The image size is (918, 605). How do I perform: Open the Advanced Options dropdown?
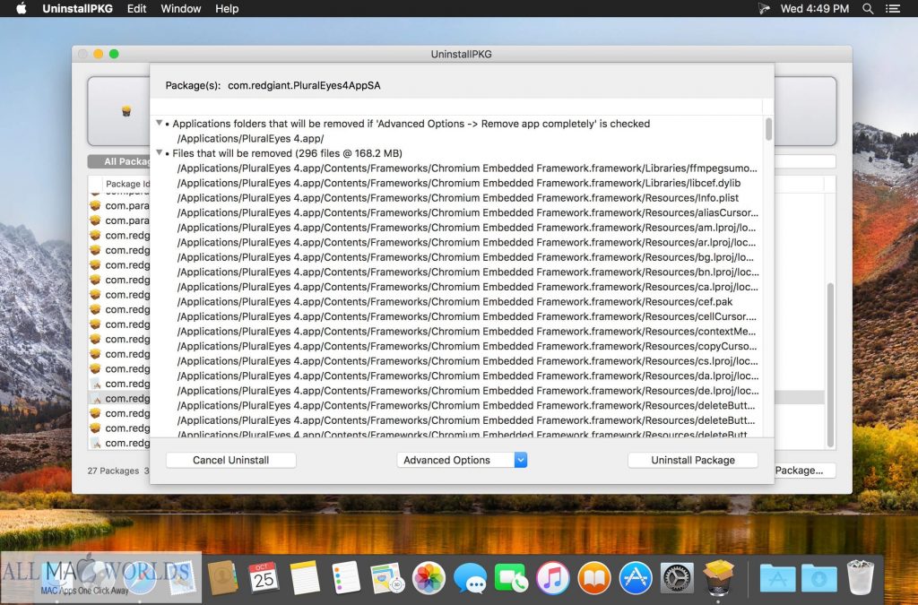[x=462, y=460]
